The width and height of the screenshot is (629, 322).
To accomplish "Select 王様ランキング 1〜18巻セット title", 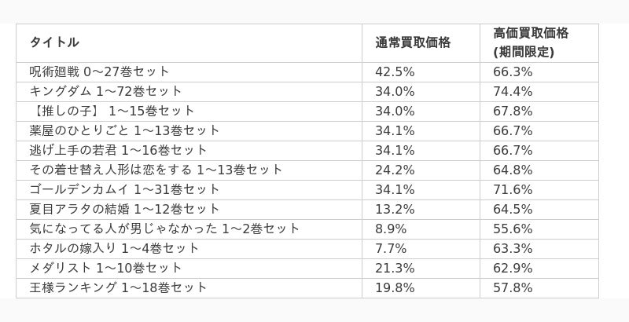I will click(x=118, y=288).
